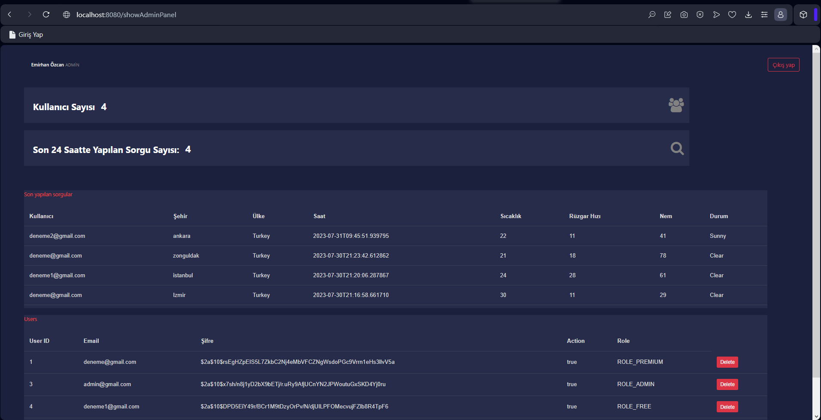Click the Durum column header
The height and width of the screenshot is (420, 821).
[719, 216]
